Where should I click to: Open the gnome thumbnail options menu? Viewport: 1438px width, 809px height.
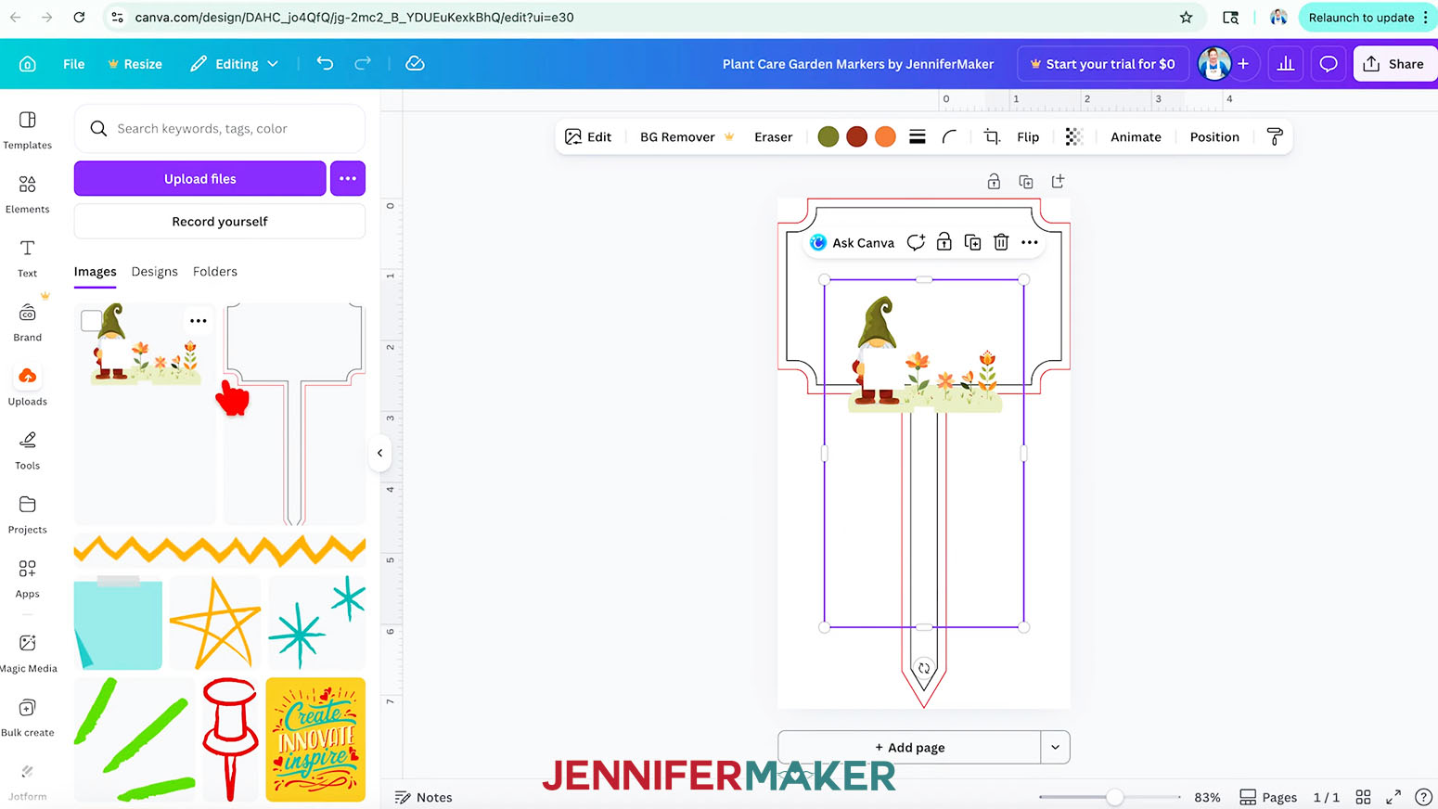click(x=199, y=321)
